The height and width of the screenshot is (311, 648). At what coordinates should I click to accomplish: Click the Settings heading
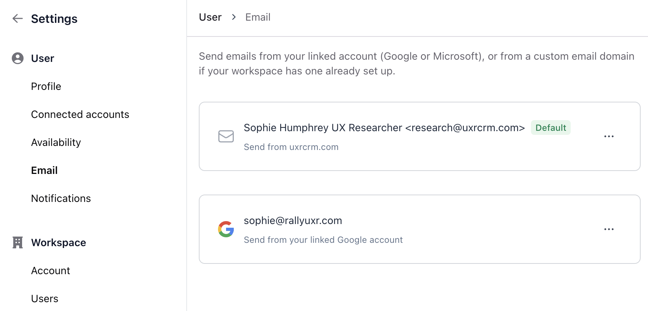(54, 18)
